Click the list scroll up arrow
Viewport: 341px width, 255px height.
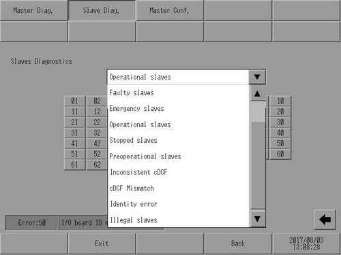(257, 93)
